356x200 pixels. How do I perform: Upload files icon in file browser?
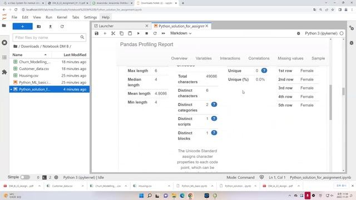(x=51, y=27)
